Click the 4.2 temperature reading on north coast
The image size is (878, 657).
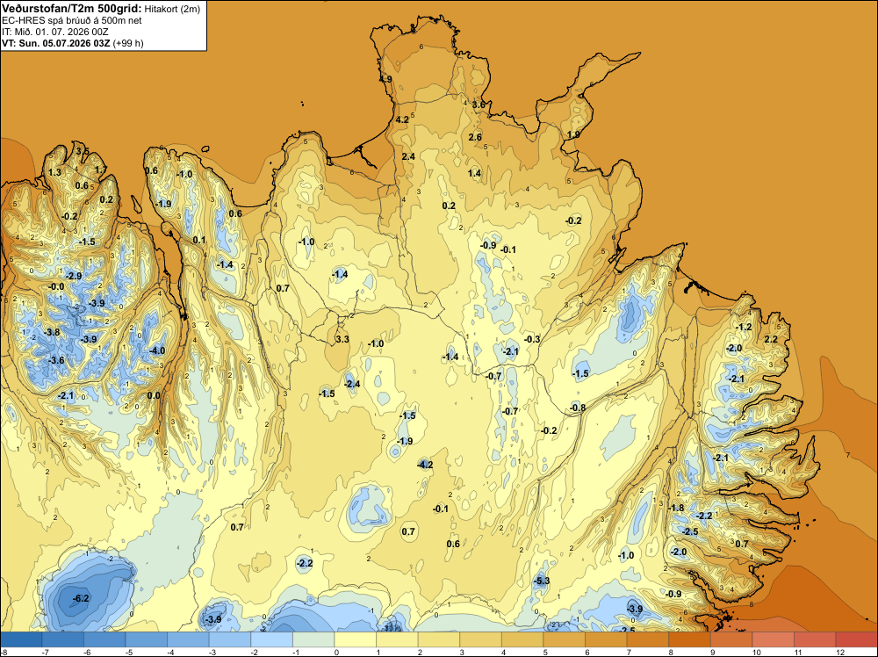click(x=402, y=119)
